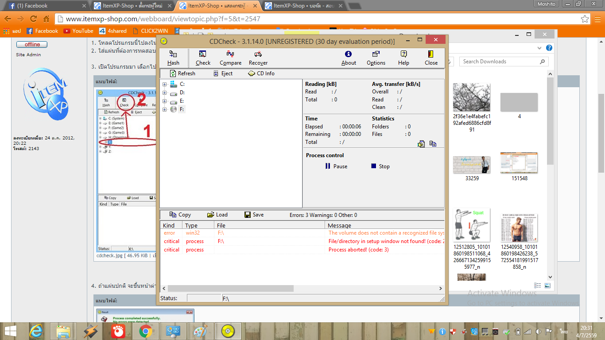Expand the F: drive tree node
Image resolution: width=605 pixels, height=340 pixels.
tap(165, 109)
